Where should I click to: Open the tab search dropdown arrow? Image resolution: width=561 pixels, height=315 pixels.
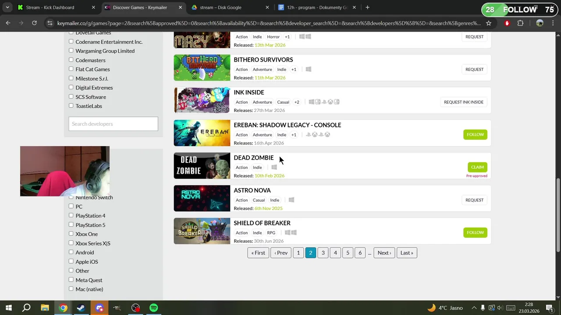click(7, 7)
